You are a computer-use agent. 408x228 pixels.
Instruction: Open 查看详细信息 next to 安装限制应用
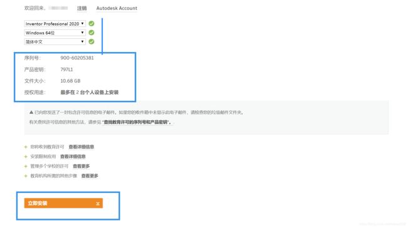click(x=73, y=157)
